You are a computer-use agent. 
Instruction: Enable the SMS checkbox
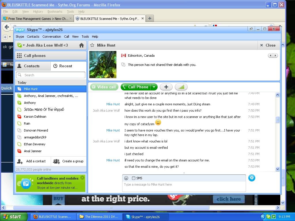pos(134,178)
